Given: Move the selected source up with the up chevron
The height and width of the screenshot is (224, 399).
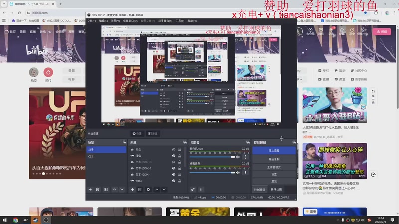Looking at the screenshot, I should [157, 190].
